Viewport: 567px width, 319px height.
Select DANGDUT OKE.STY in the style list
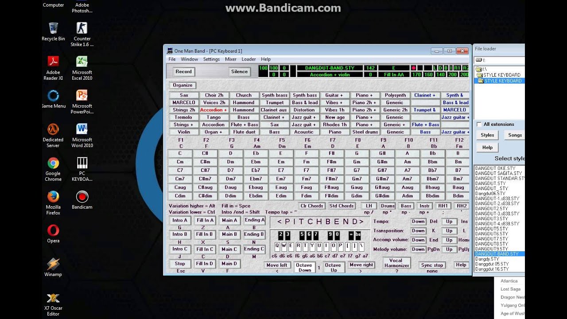click(x=495, y=169)
